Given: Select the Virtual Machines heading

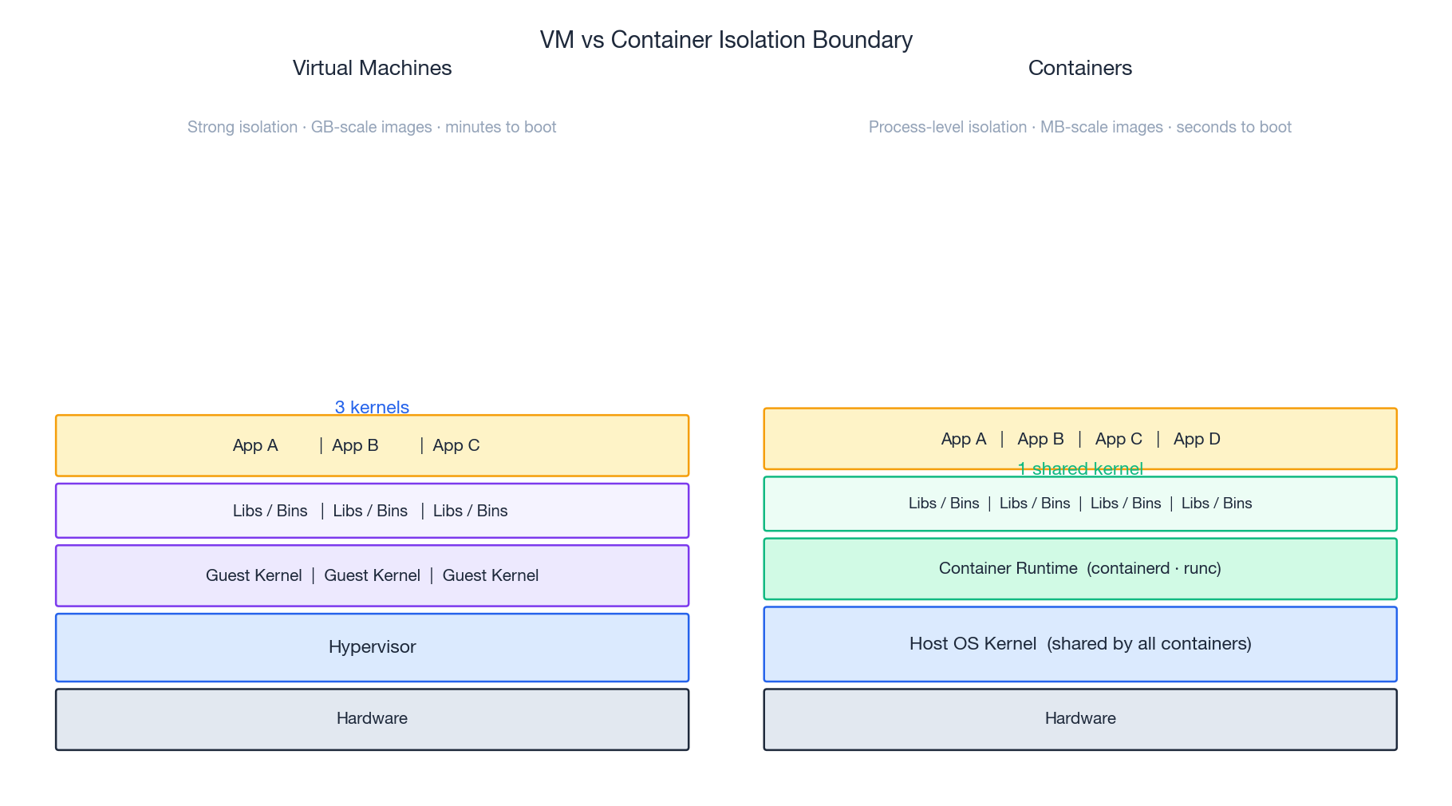Looking at the screenshot, I should pos(372,68).
